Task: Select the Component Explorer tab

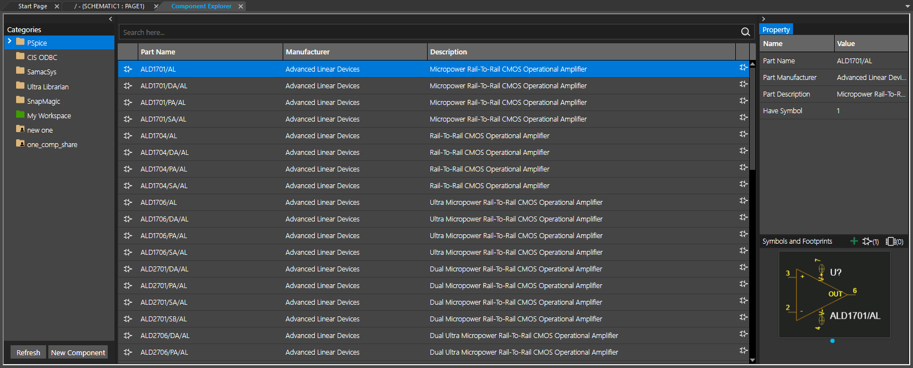Action: click(x=202, y=6)
